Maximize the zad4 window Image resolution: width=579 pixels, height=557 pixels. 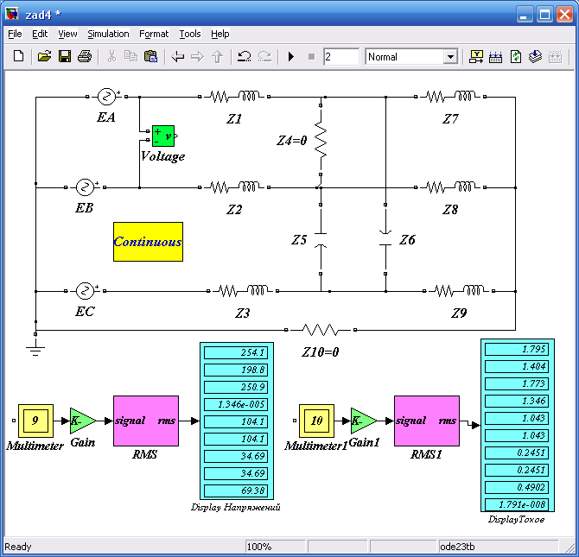click(544, 15)
